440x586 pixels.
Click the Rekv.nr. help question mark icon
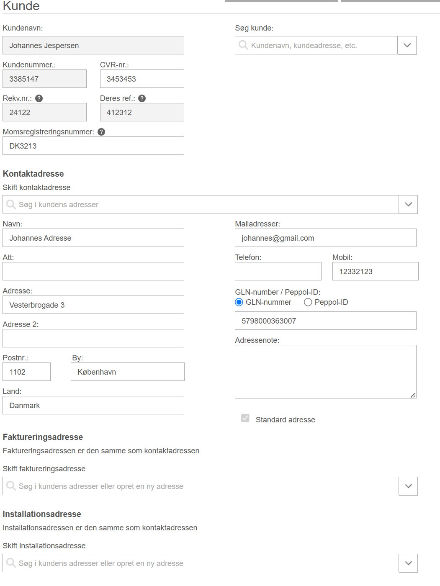click(x=39, y=98)
